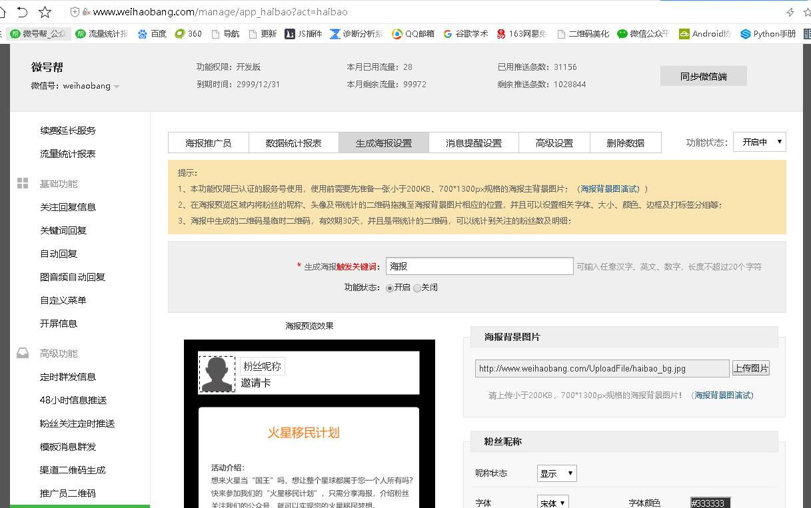Viewport: 811px width, 508px height.
Task: Open 海报背景图演试 link under upload field
Action: pyautogui.click(x=724, y=395)
